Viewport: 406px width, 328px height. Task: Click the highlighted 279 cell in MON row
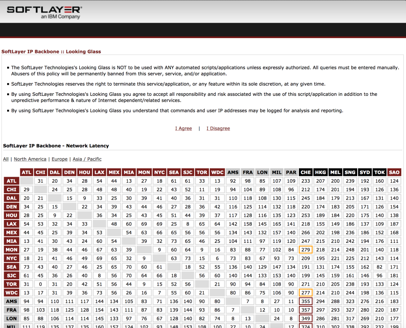pos(306,250)
